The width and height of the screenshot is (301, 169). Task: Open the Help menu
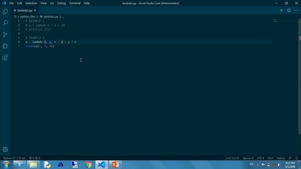point(87,3)
